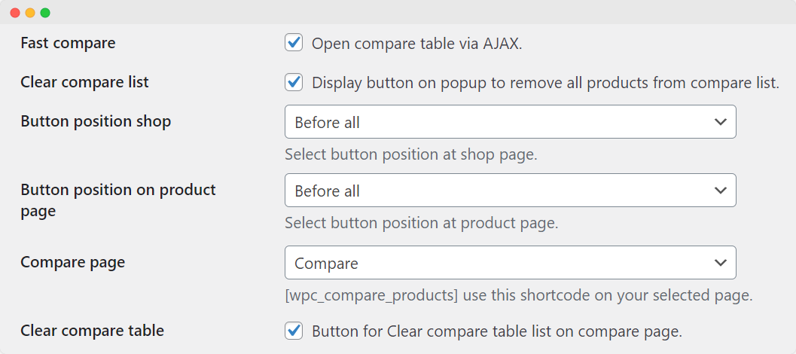Click the "Clear compare list" setting label
Screen dimensions: 796x354
[x=84, y=82]
